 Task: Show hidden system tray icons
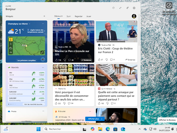pyautogui.click(x=140, y=129)
